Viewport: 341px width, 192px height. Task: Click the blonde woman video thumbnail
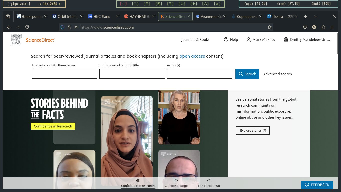click(x=179, y=117)
